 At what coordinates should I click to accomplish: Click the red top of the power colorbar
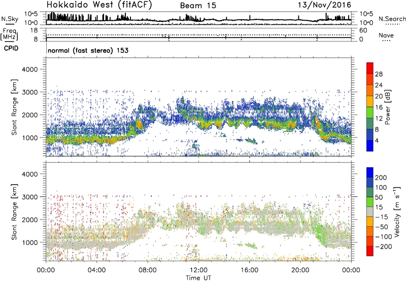[369, 68]
